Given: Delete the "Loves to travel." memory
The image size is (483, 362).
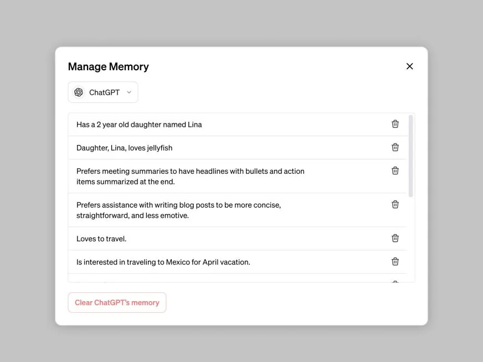Looking at the screenshot, I should tap(395, 238).
